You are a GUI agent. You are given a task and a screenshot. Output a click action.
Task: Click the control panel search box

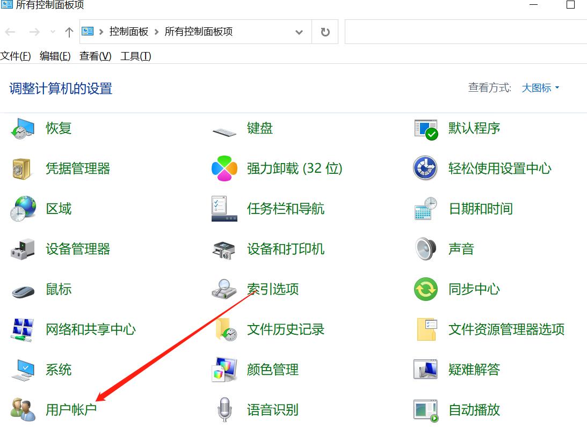pos(465,32)
